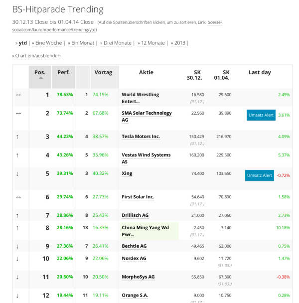Sort by Last day column header
Image resolution: width=299 pixels, height=303 pixels.
[260, 72]
